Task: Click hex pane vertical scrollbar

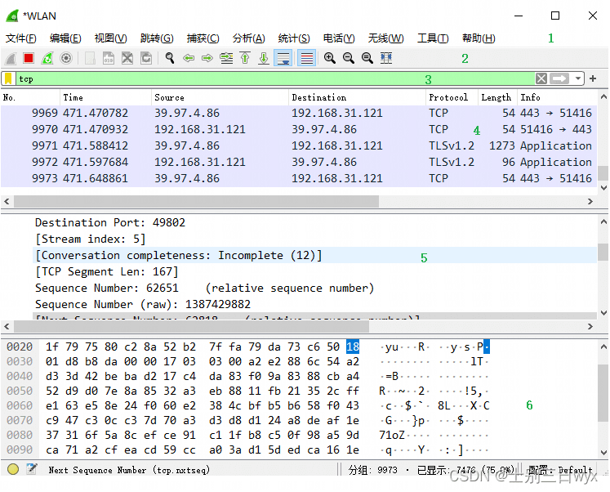Action: pos(603,393)
